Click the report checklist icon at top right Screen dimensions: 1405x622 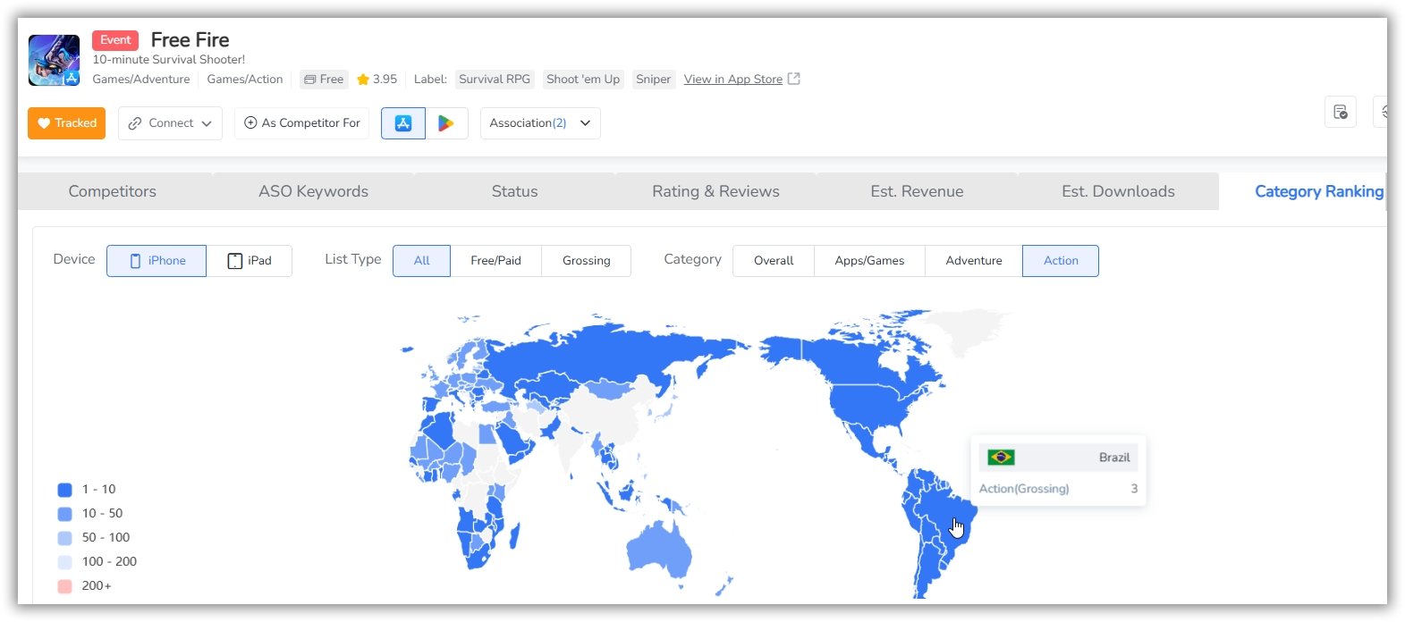(x=1341, y=112)
